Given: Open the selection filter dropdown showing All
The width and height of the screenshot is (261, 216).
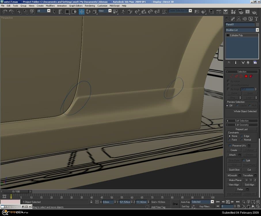Looking at the screenshot, I should pos(49,11).
